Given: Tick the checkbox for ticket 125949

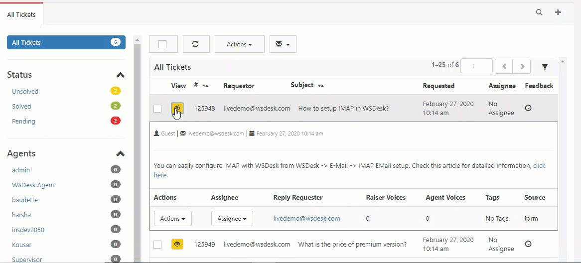Looking at the screenshot, I should pos(157,245).
